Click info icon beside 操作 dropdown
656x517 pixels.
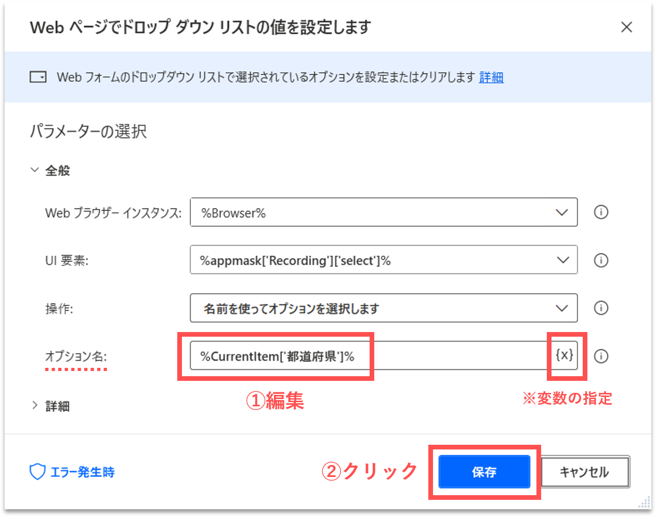click(601, 308)
